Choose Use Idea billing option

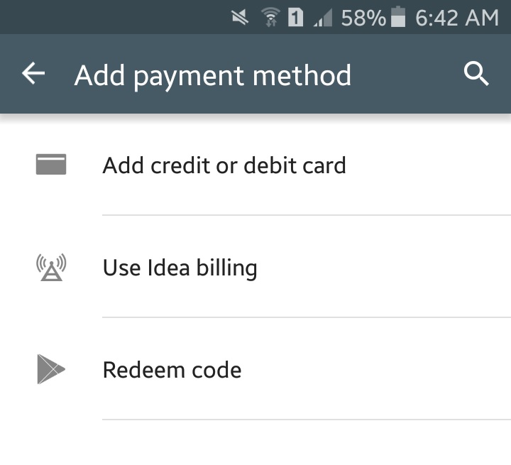coord(255,267)
